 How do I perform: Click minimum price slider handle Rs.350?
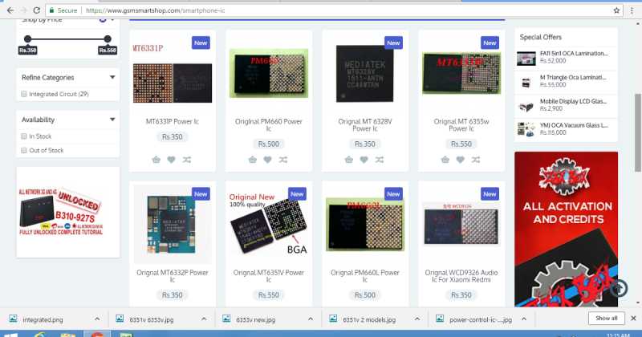(x=27, y=39)
